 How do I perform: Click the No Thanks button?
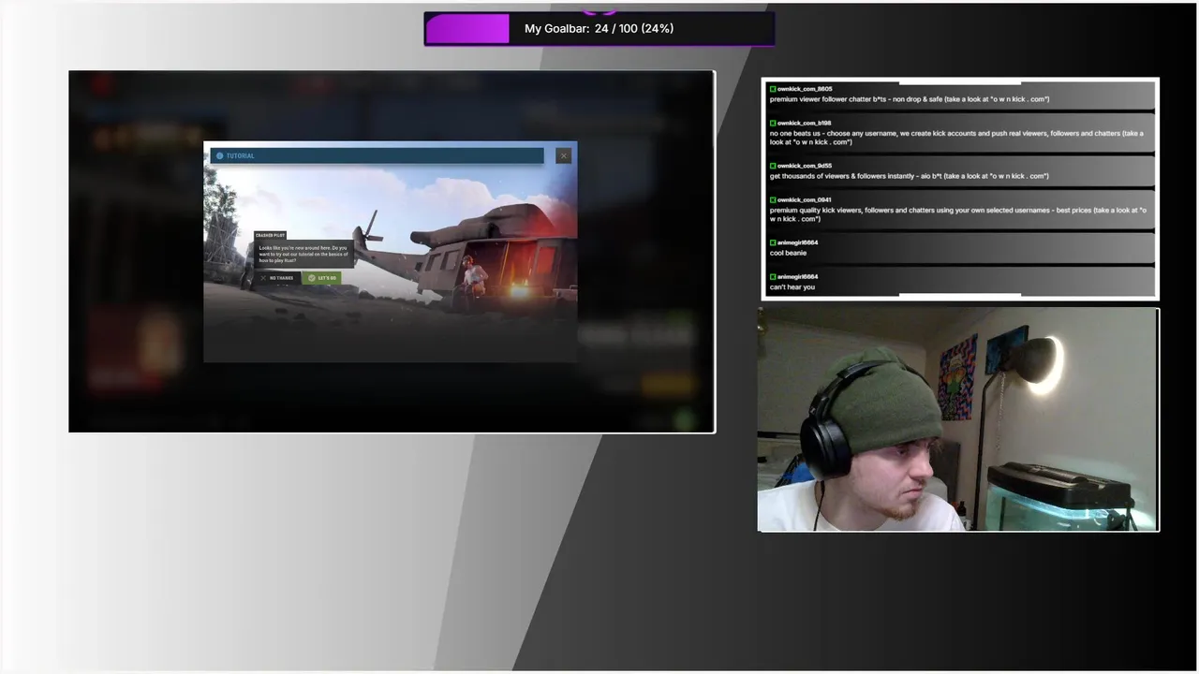pyautogui.click(x=276, y=278)
